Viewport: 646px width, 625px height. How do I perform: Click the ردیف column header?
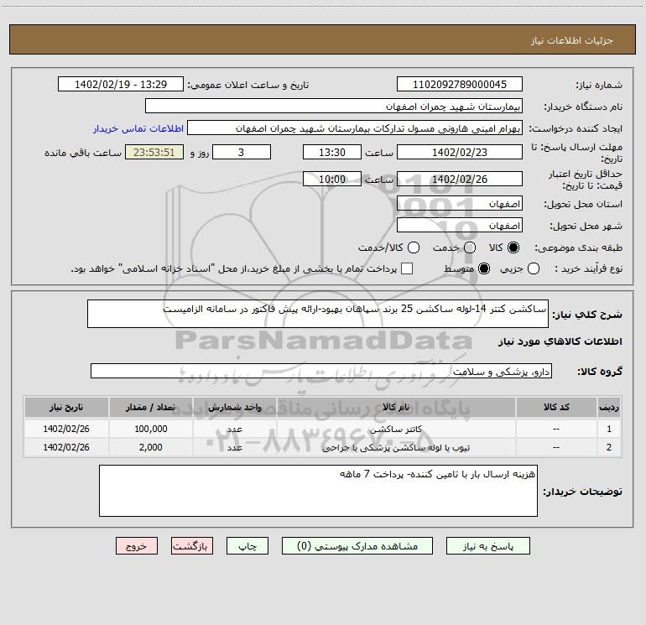click(609, 407)
